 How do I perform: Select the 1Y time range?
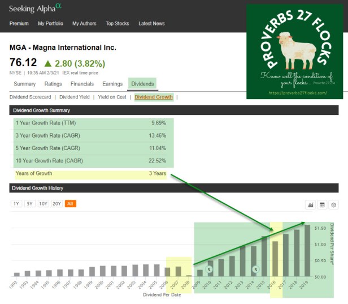click(16, 204)
